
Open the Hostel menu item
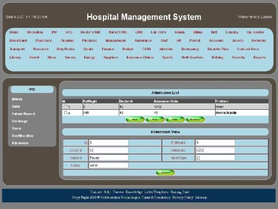click(34, 57)
